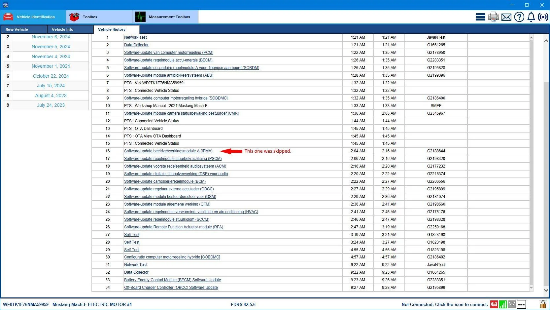The height and width of the screenshot is (310, 550).
Task: Select session date November 4, 2024
Action: pyautogui.click(x=51, y=57)
